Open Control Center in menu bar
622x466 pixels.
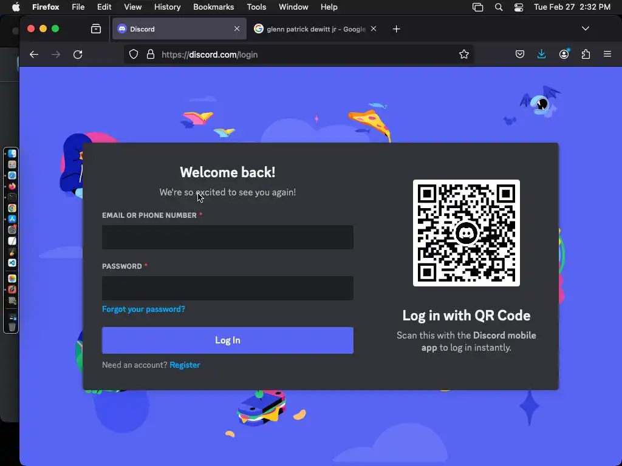point(519,7)
